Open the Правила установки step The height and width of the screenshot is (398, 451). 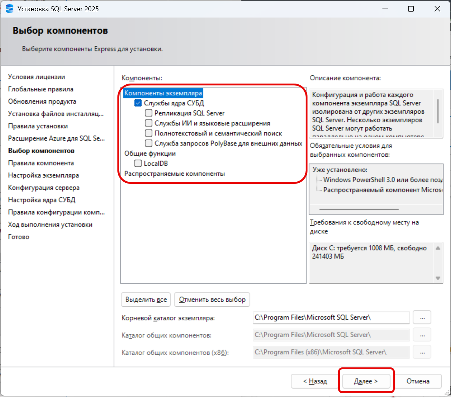(x=38, y=126)
